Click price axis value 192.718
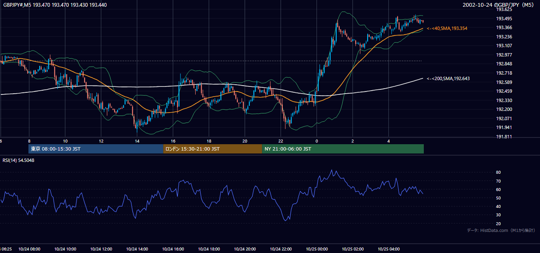Viewport: 540px width, 253px height. pyautogui.click(x=504, y=73)
